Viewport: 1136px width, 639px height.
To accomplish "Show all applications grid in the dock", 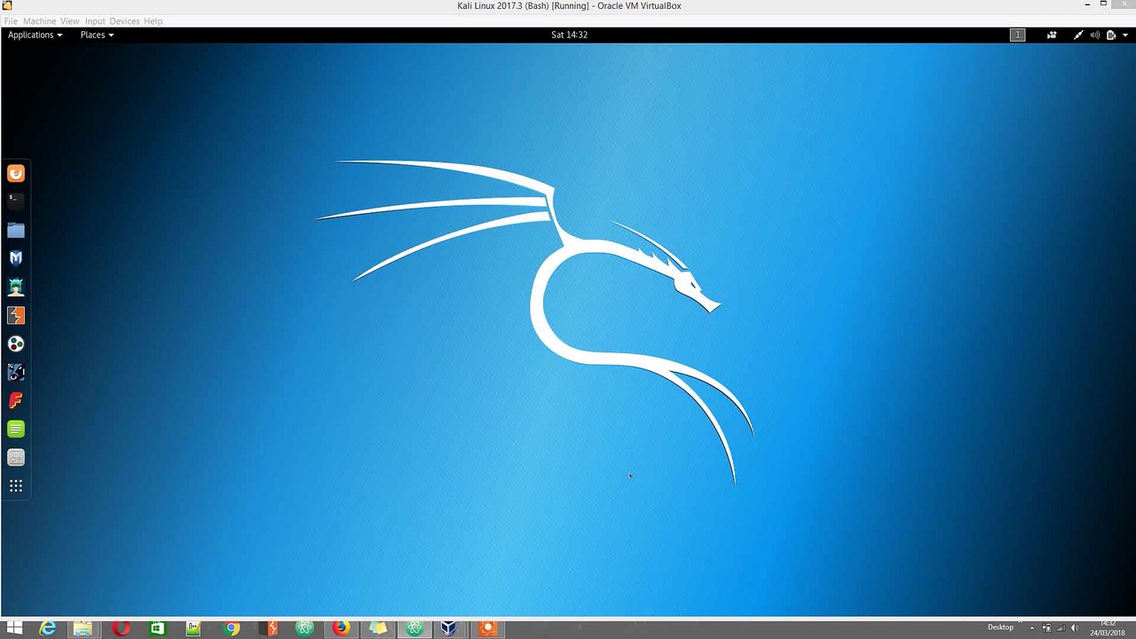I will pyautogui.click(x=16, y=485).
